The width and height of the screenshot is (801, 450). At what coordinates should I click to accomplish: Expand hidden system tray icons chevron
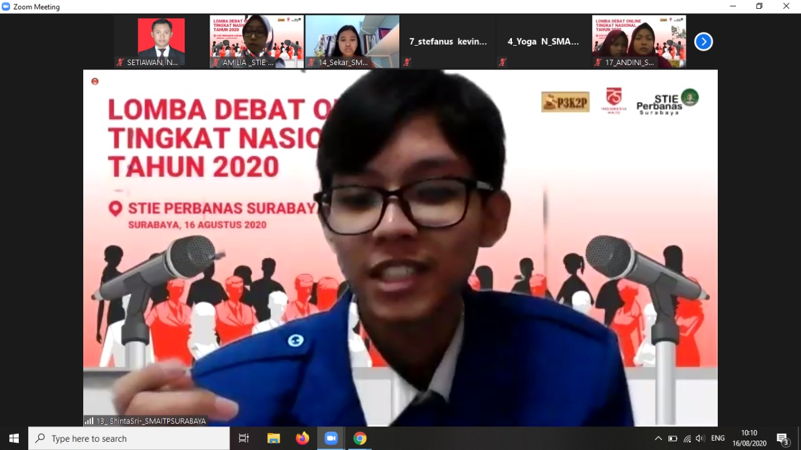click(x=658, y=439)
